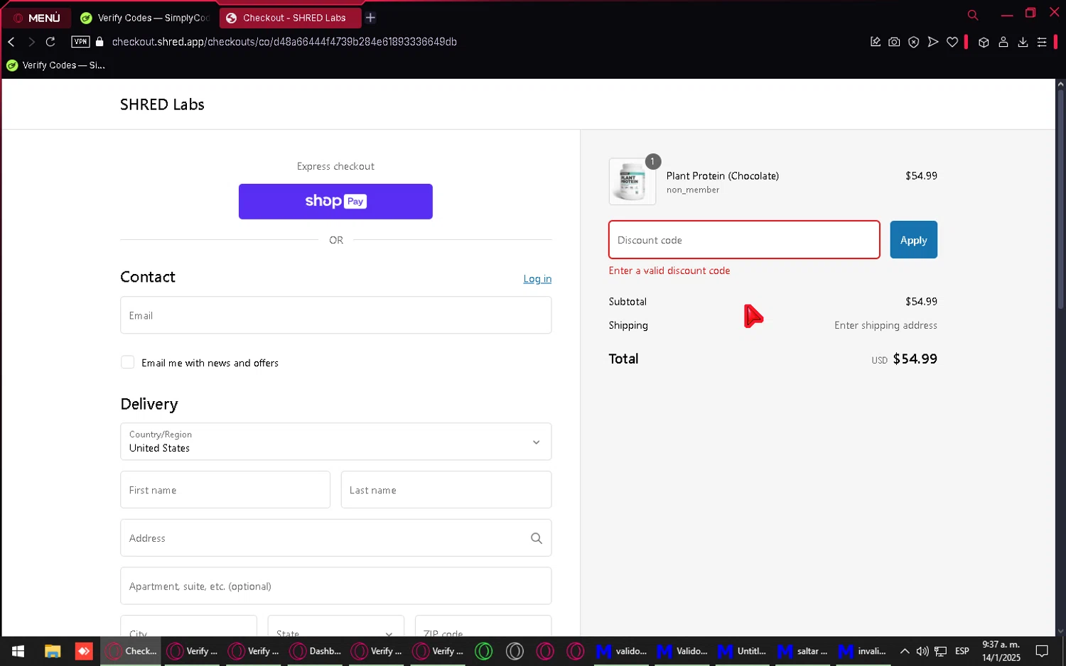The image size is (1066, 666).
Task: Open the extensions cube icon
Action: (984, 42)
